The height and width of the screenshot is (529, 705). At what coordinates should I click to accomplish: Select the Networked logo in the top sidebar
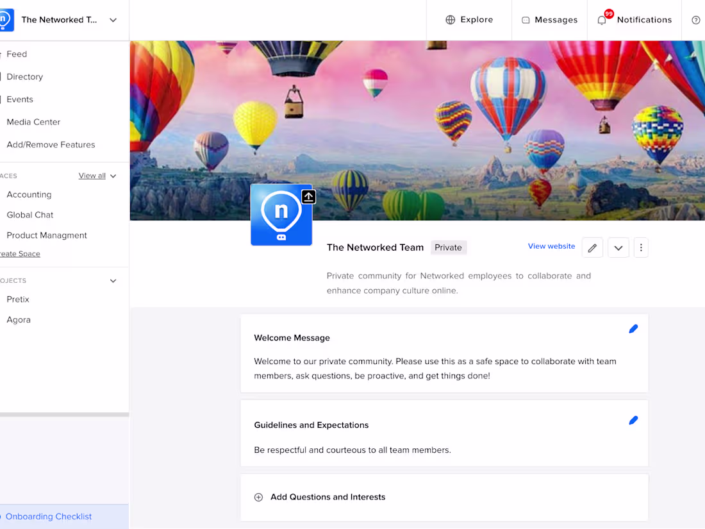click(x=8, y=20)
